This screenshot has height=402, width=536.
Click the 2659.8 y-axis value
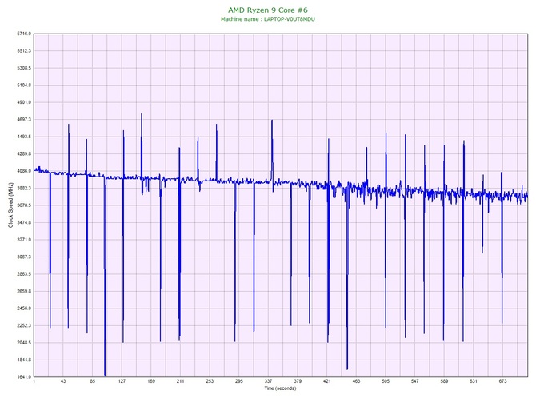point(24,292)
